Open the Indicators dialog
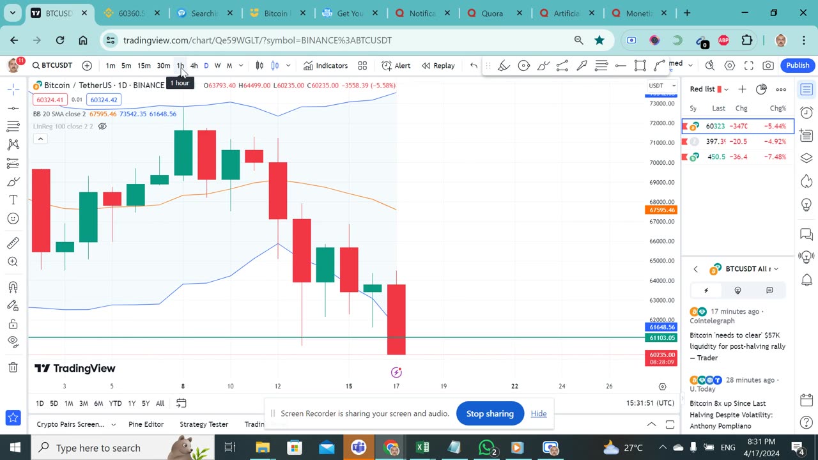This screenshot has width=818, height=460. 325,65
